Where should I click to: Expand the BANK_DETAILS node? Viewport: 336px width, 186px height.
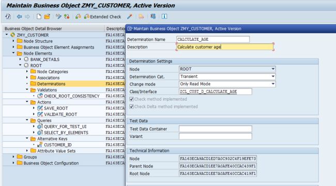(x=20, y=59)
